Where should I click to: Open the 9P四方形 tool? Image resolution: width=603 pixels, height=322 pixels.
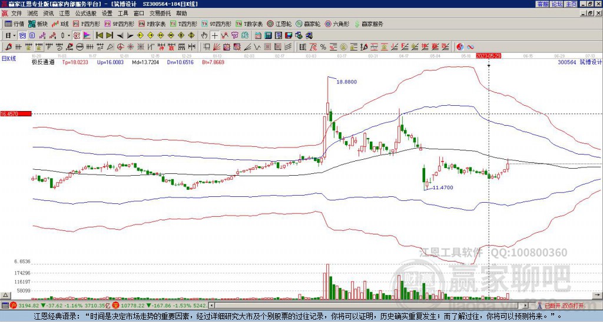pos(119,24)
